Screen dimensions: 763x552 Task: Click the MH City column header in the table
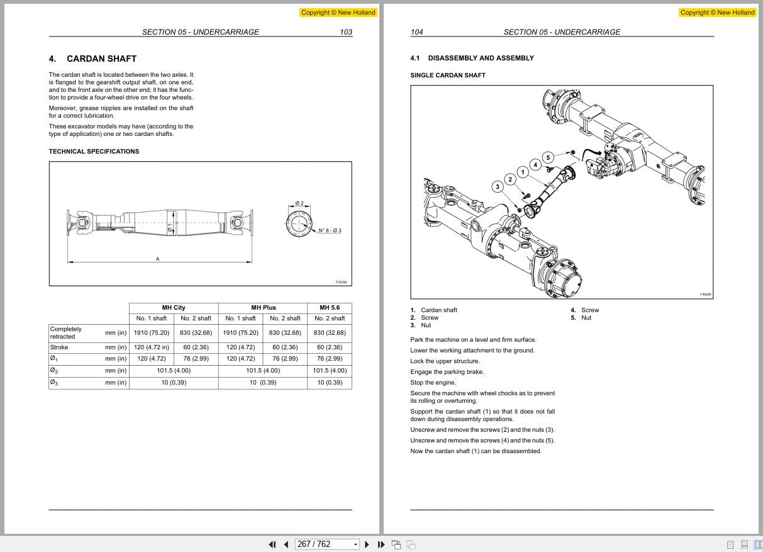[x=174, y=308]
